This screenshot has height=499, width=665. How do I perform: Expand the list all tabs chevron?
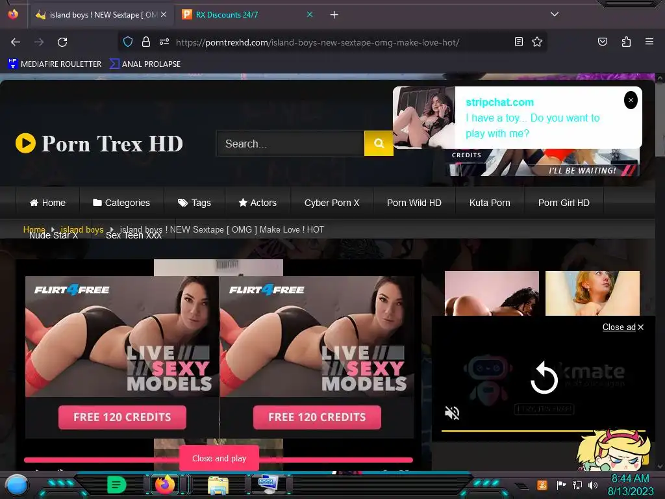coord(555,14)
